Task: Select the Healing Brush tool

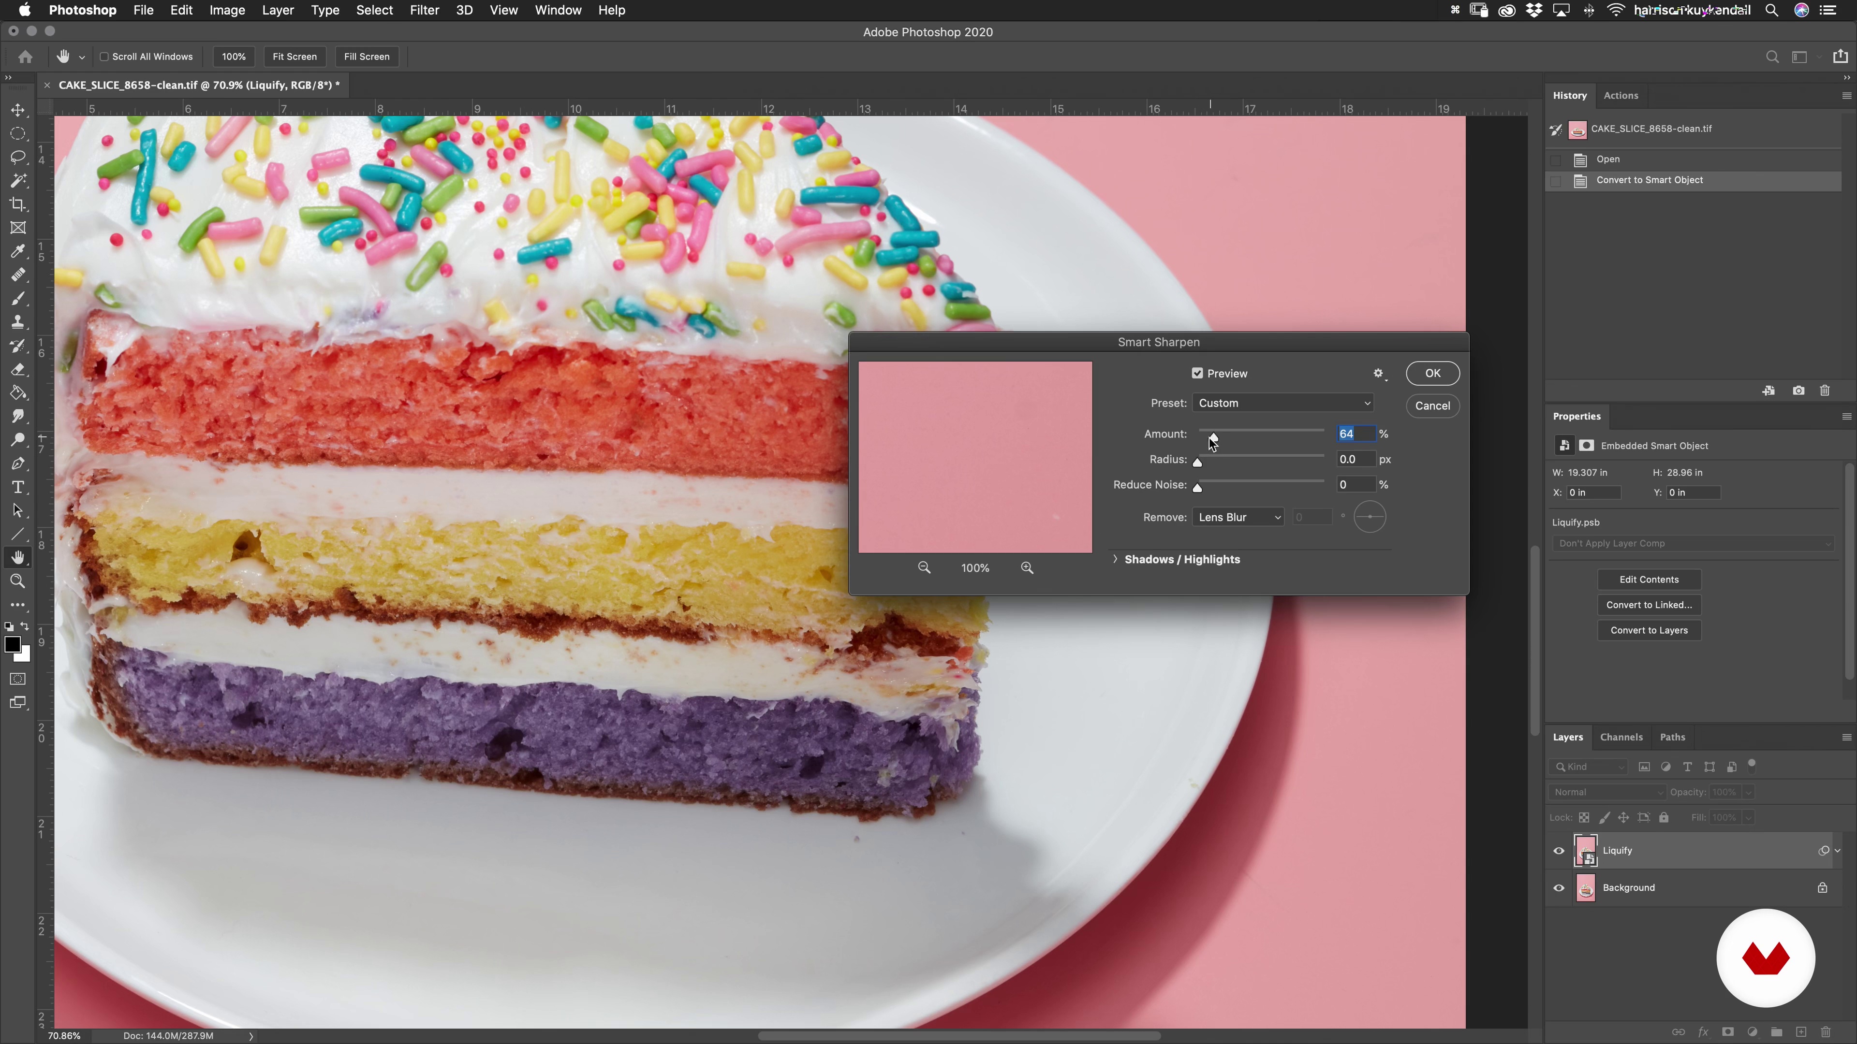Action: point(18,275)
